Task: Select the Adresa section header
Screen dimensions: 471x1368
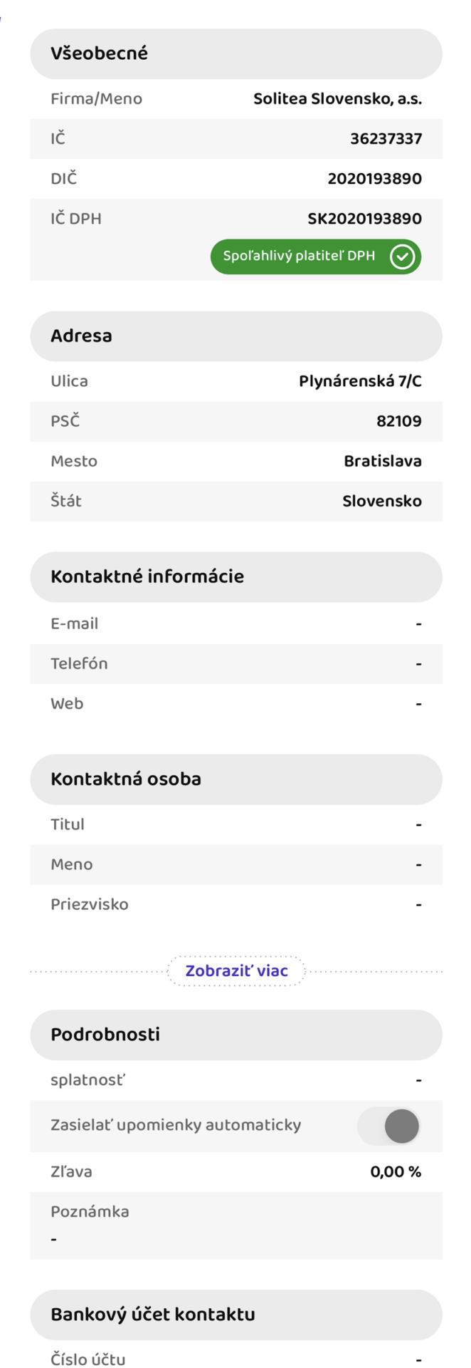Action: 235,336
